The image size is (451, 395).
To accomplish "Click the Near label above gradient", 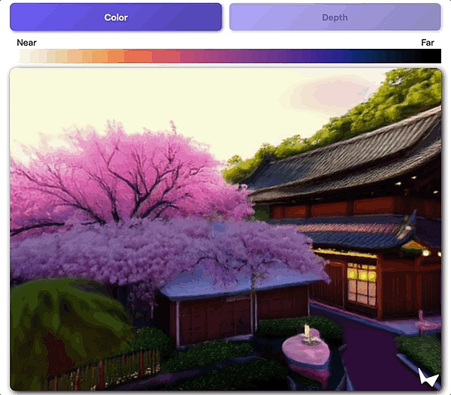I will pos(26,43).
